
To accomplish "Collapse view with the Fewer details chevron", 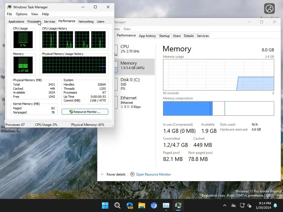I will coord(102,174).
